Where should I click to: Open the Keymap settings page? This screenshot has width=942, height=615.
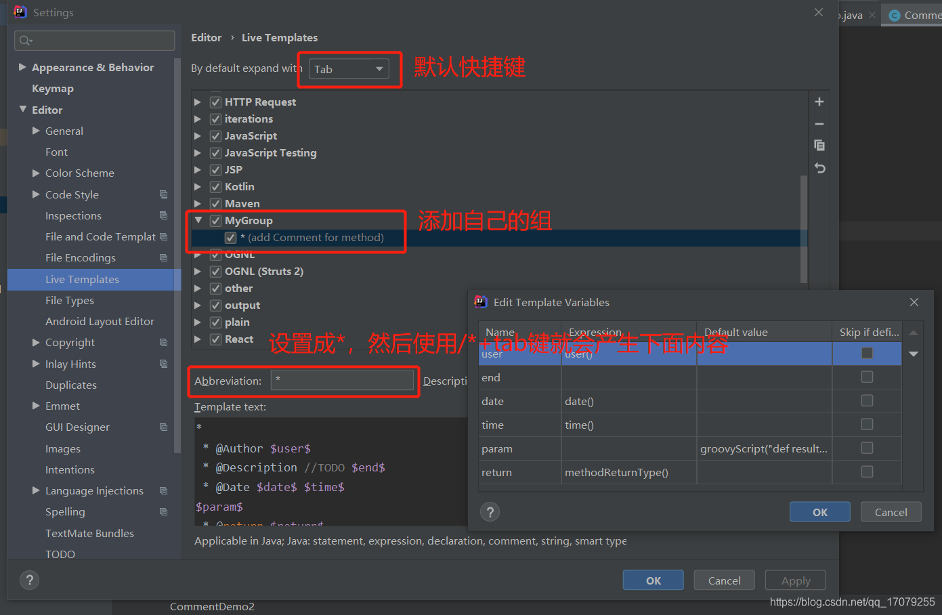(x=53, y=88)
